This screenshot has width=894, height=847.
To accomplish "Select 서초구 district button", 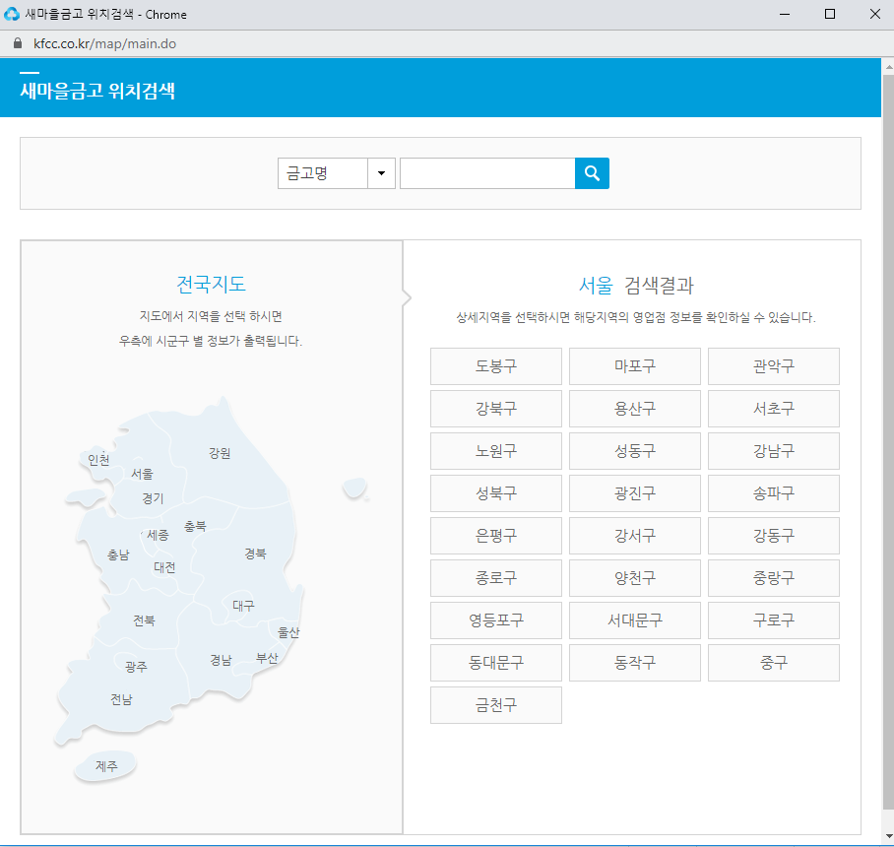I will point(774,409).
